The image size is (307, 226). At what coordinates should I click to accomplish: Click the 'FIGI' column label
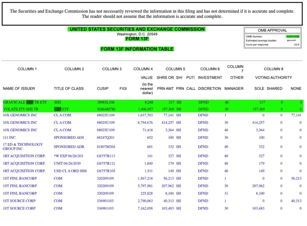pyautogui.click(x=123, y=88)
